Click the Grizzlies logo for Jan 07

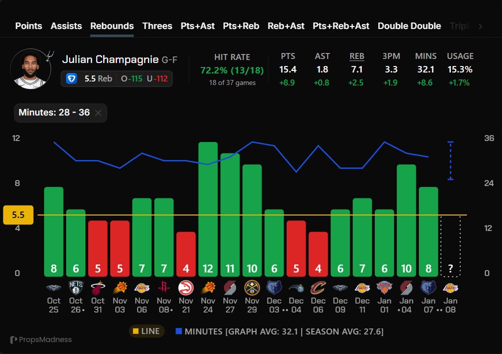click(428, 288)
